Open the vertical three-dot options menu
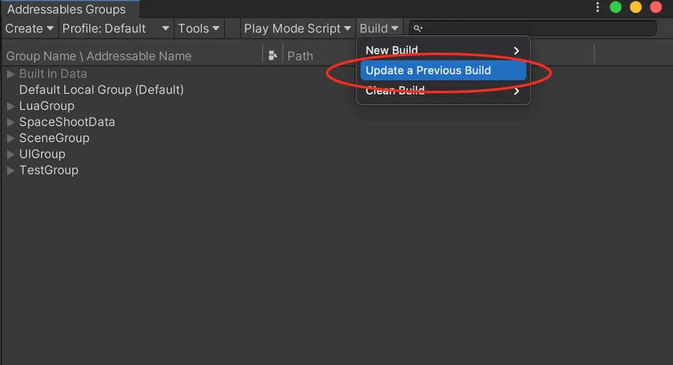This screenshot has width=673, height=365. (x=597, y=7)
